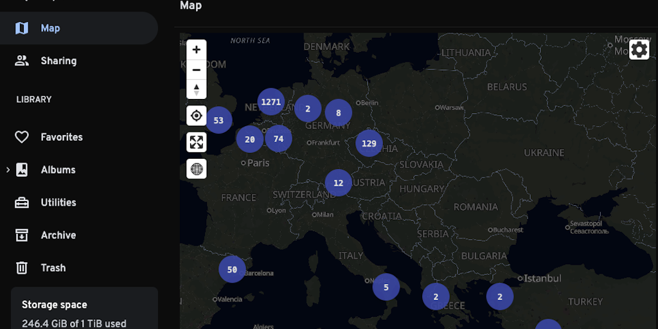The width and height of the screenshot is (658, 329).
Task: Click the Storage space heading
Action: 55,305
